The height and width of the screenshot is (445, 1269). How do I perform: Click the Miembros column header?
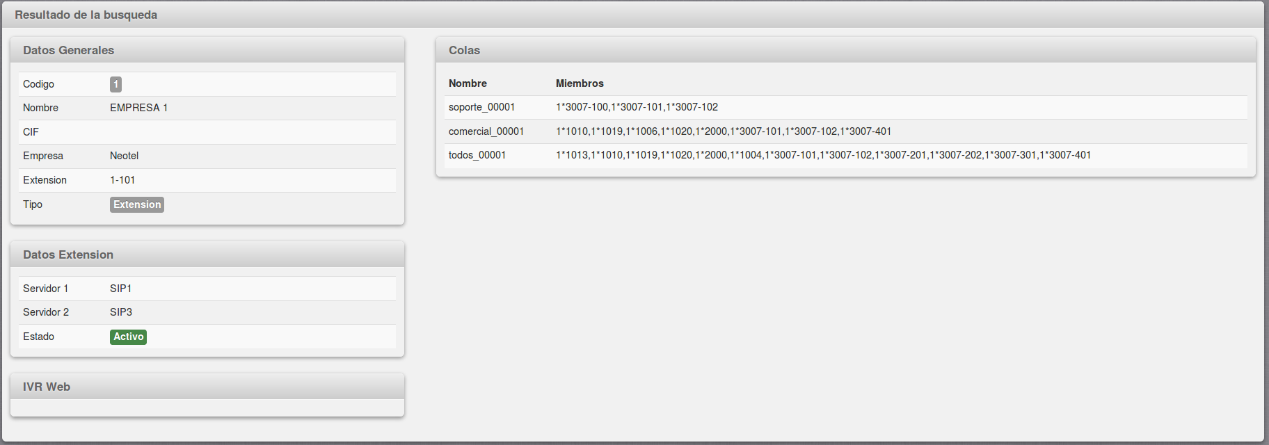click(580, 83)
